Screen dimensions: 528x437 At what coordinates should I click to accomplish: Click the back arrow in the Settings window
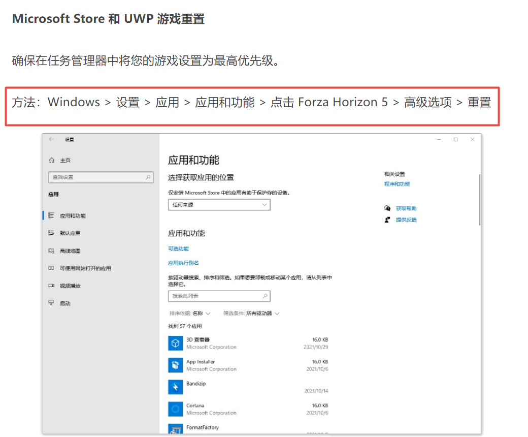pyautogui.click(x=51, y=139)
